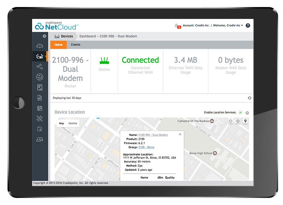Open the calendar schedule icon in sidebar
The image size is (283, 205).
click(x=40, y=108)
